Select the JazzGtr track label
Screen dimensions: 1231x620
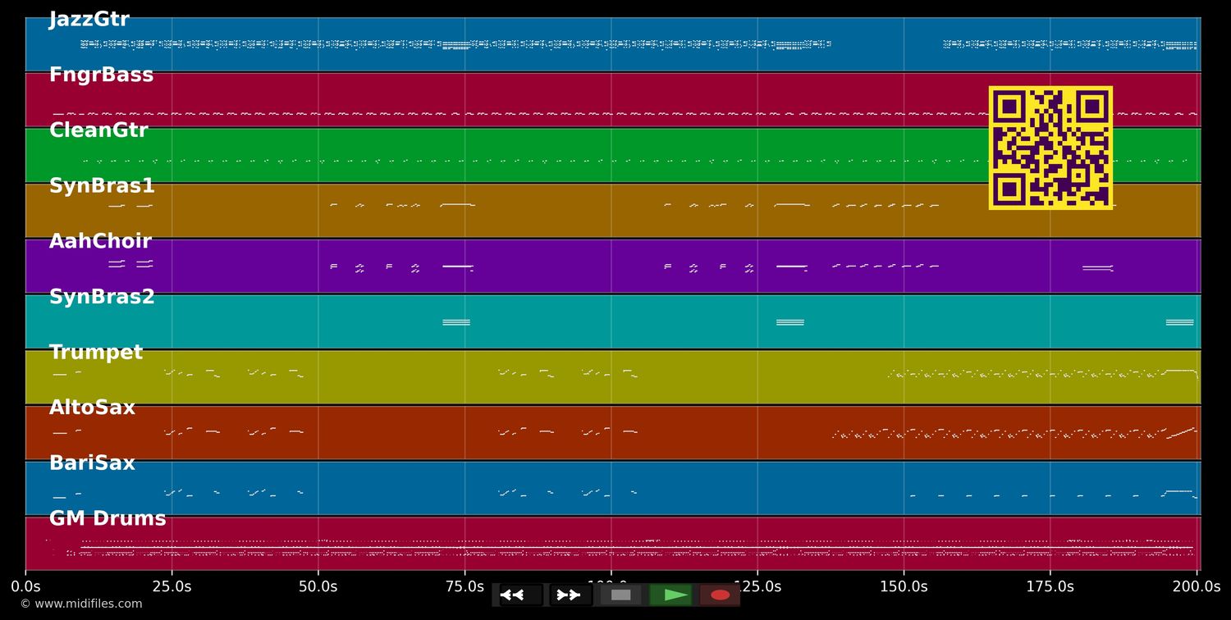coord(89,18)
